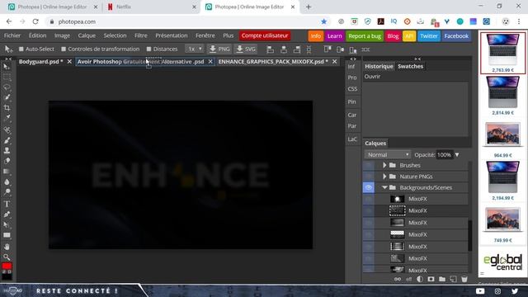The width and height of the screenshot is (528, 297).
Task: Toggle visibility of Nature PNGs folder
Action: pos(369,177)
